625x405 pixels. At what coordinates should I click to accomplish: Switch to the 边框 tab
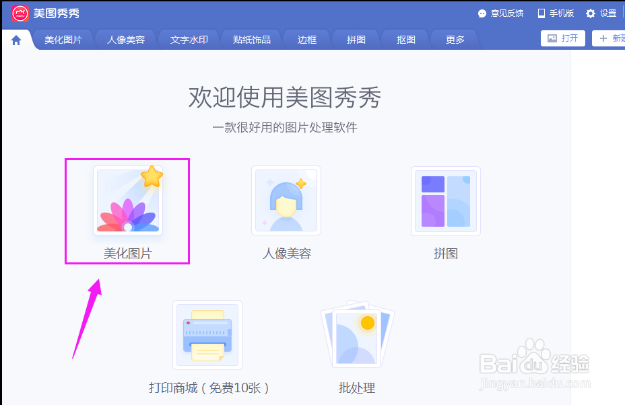click(307, 40)
